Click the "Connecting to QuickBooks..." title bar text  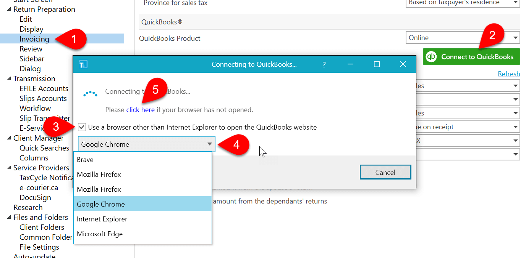[254, 64]
